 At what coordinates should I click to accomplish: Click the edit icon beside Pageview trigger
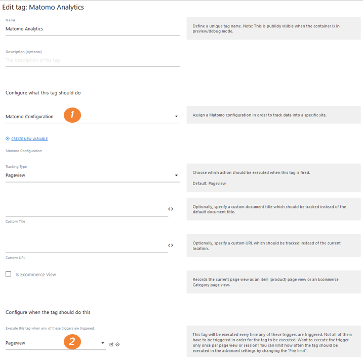111,344
